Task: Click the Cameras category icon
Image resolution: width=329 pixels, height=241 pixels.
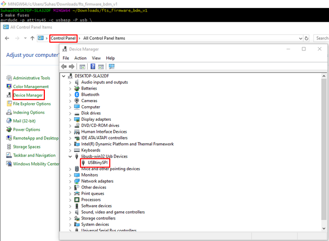Action: pyautogui.click(x=77, y=101)
